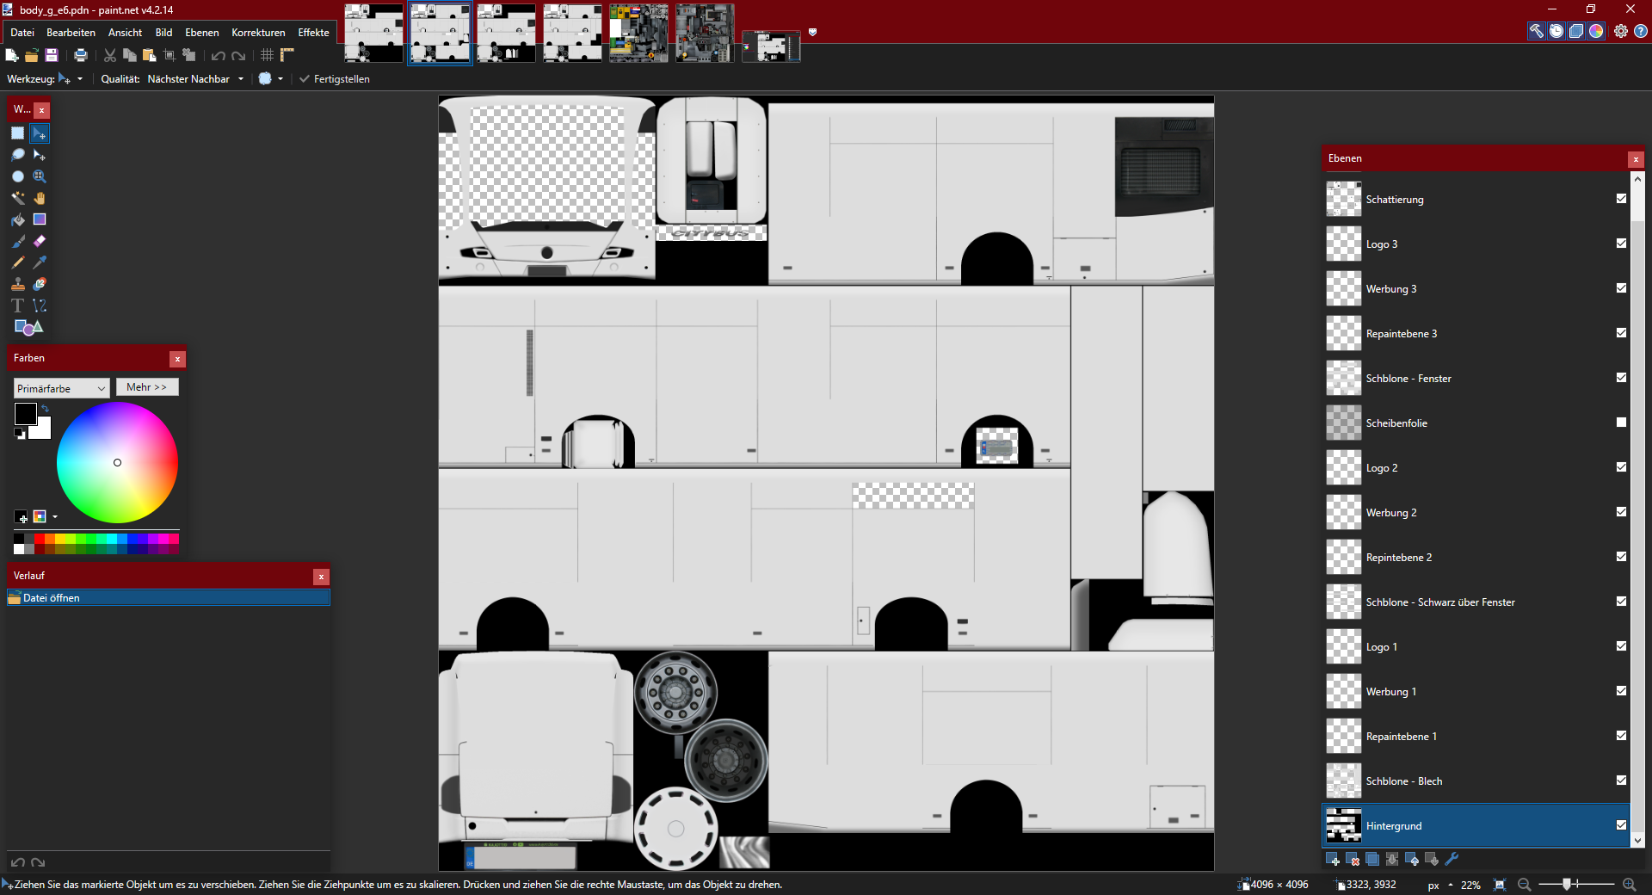Click the Mehr >> button
This screenshot has width=1652, height=895.
point(147,387)
